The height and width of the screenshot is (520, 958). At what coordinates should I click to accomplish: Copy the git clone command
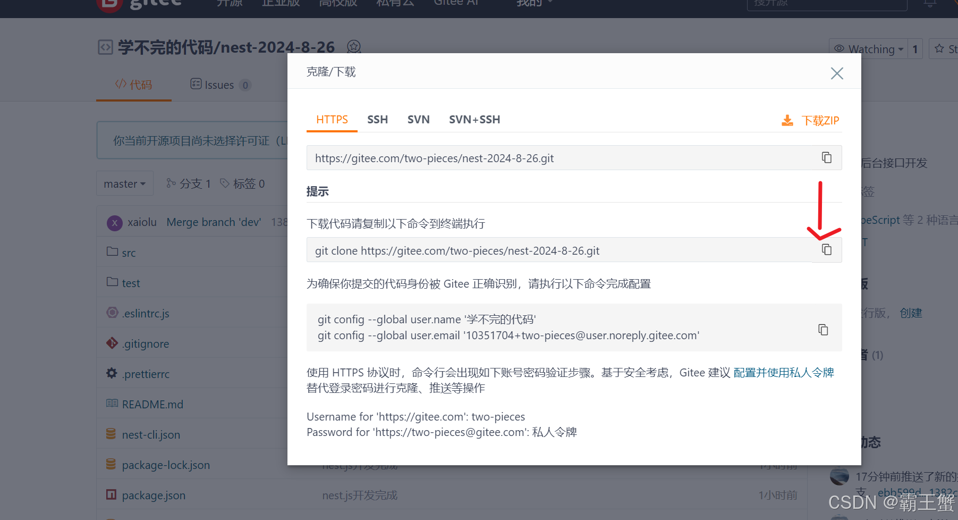(827, 250)
